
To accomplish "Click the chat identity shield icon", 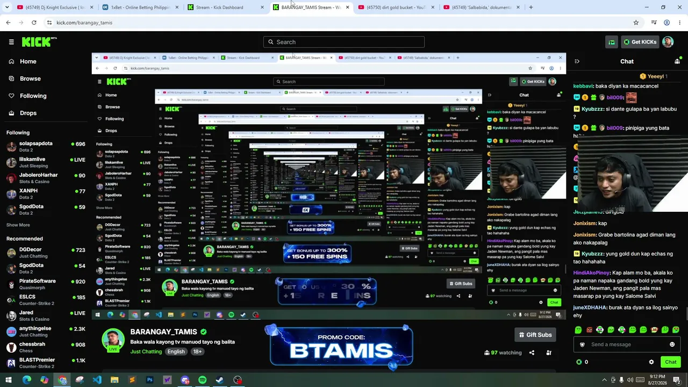I will (x=582, y=345).
